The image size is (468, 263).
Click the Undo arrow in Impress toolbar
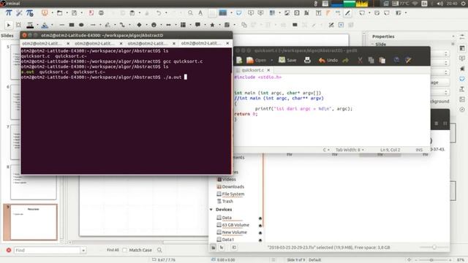point(159,13)
